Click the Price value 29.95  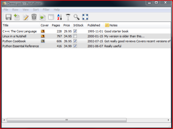tap(68, 31)
